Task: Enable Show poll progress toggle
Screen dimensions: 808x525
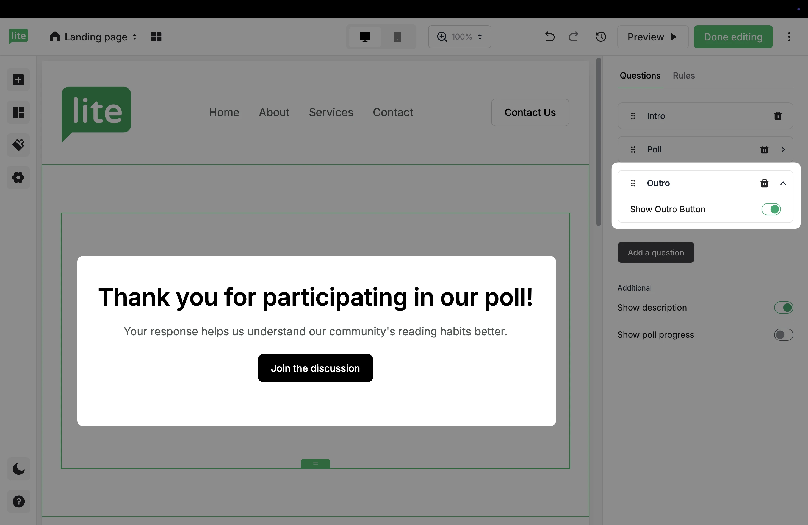Action: 783,335
